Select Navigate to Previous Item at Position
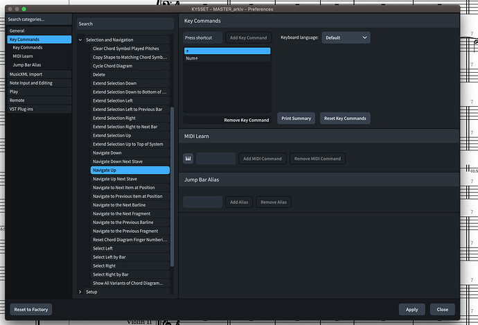 coord(130,196)
